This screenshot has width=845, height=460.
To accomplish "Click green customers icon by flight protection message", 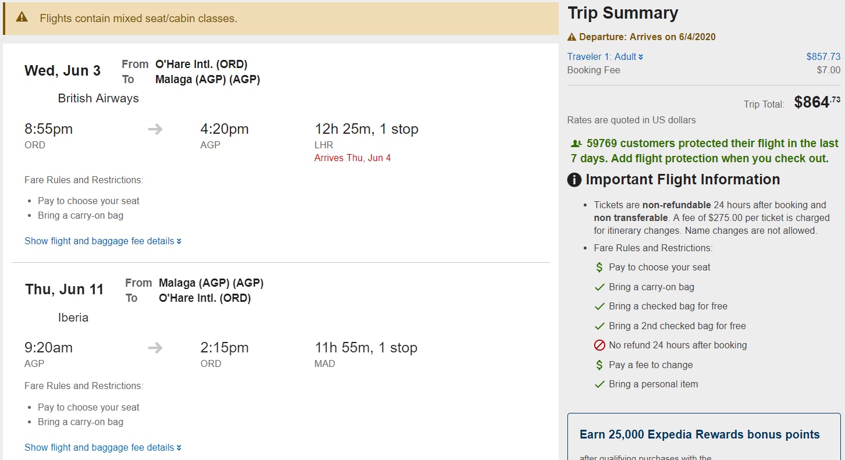I will click(576, 144).
